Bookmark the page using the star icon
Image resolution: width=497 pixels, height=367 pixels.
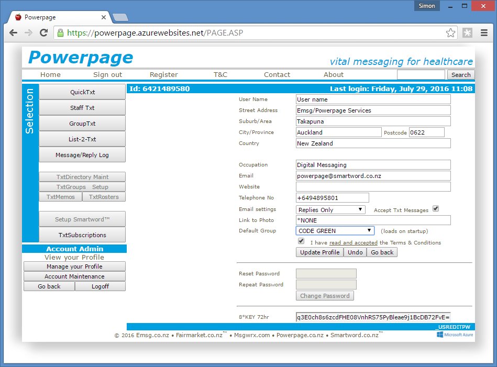[450, 32]
